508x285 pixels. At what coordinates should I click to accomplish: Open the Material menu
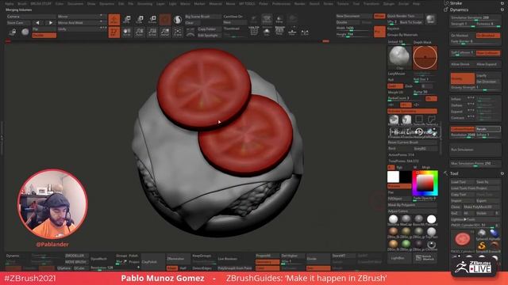pos(214,4)
